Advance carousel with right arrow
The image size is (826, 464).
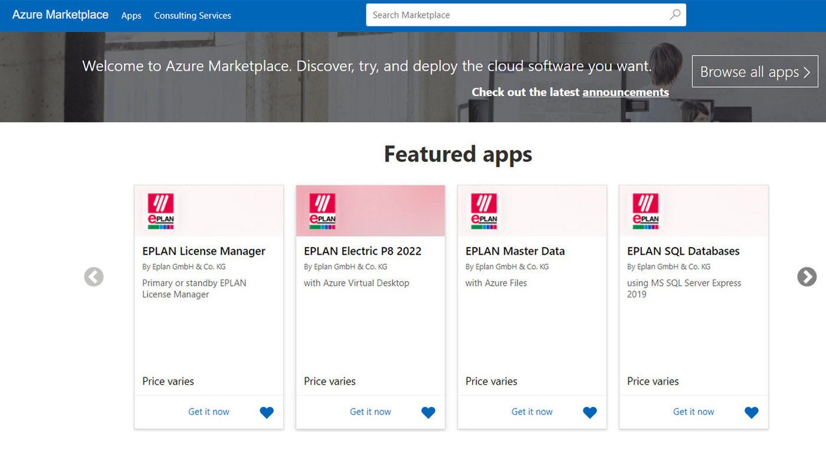tap(806, 277)
